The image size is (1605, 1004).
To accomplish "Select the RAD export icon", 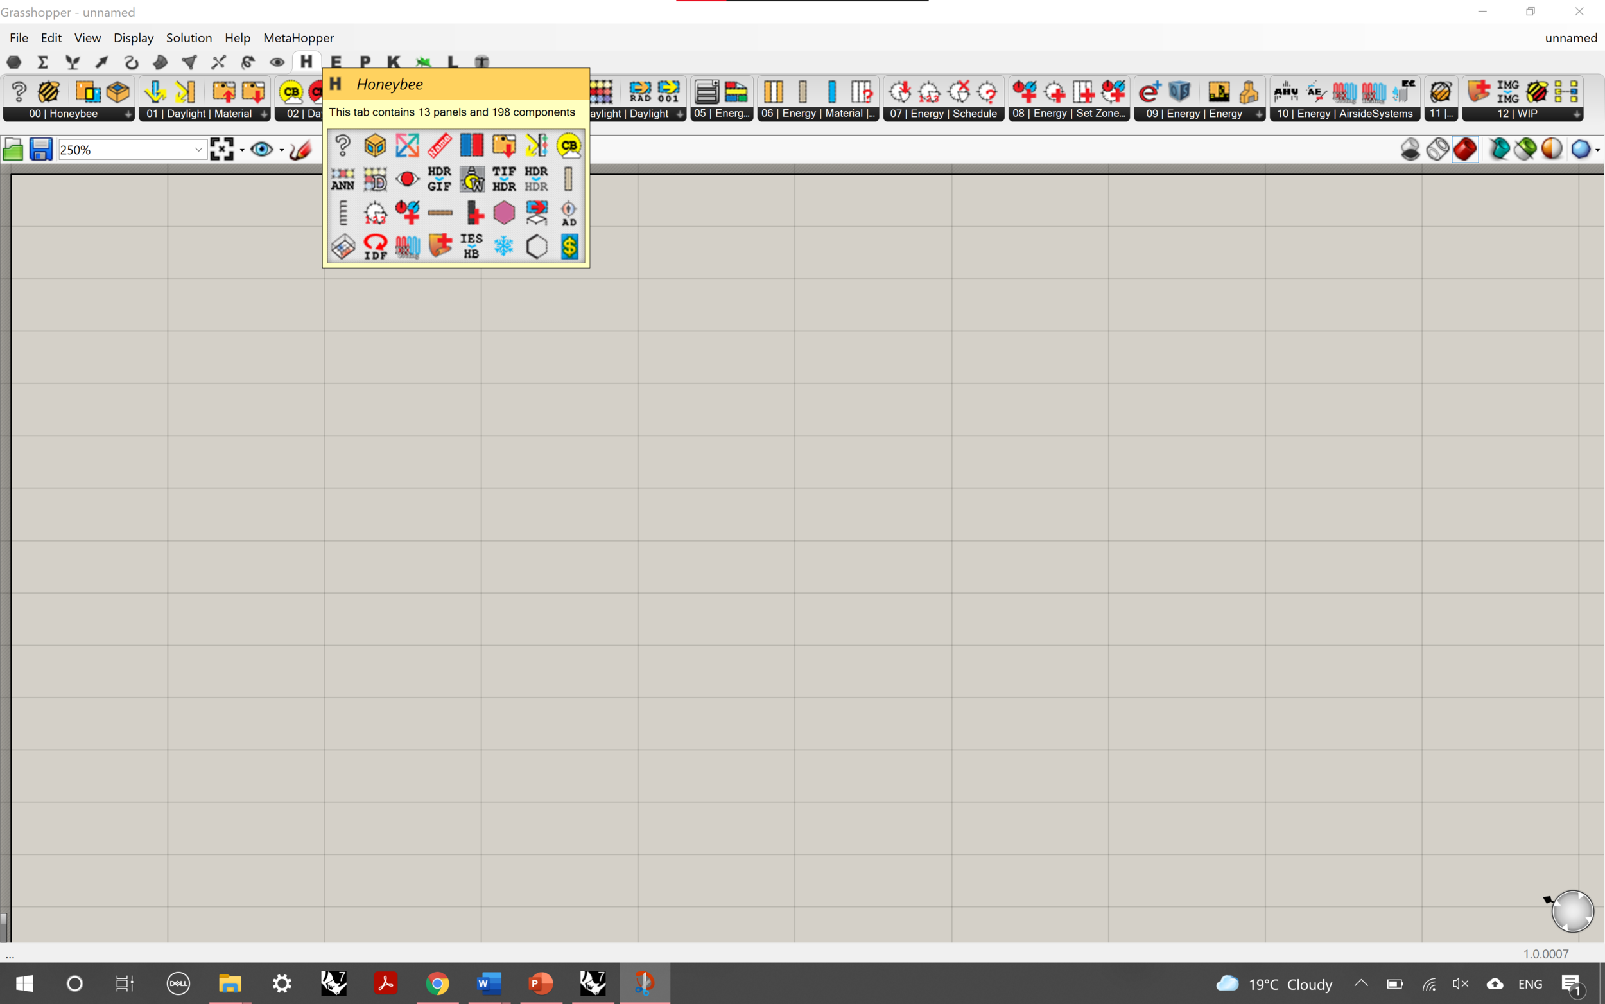I will click(640, 92).
